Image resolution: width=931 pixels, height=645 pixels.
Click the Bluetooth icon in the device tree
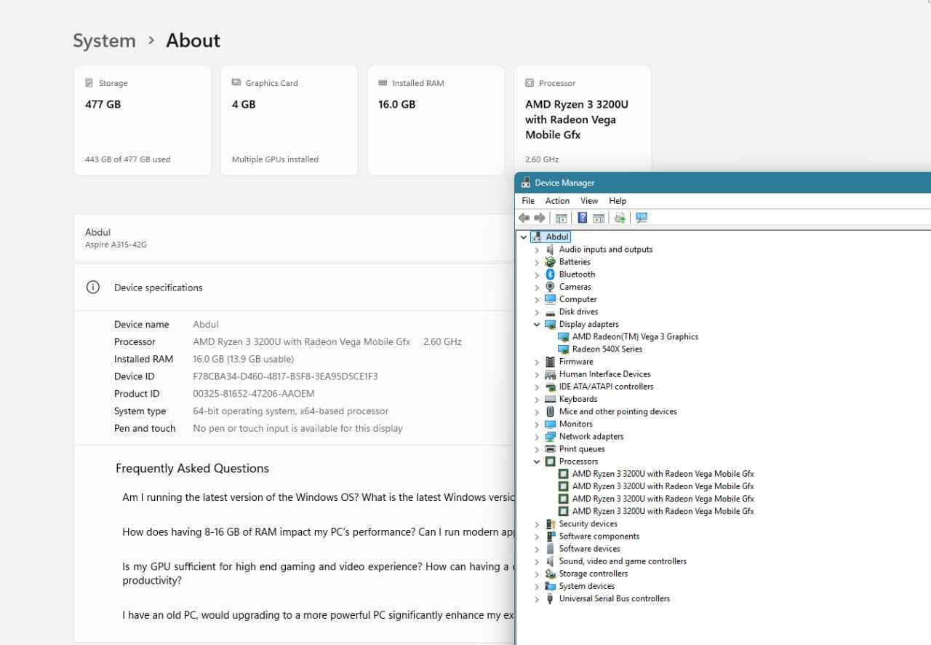tap(550, 274)
